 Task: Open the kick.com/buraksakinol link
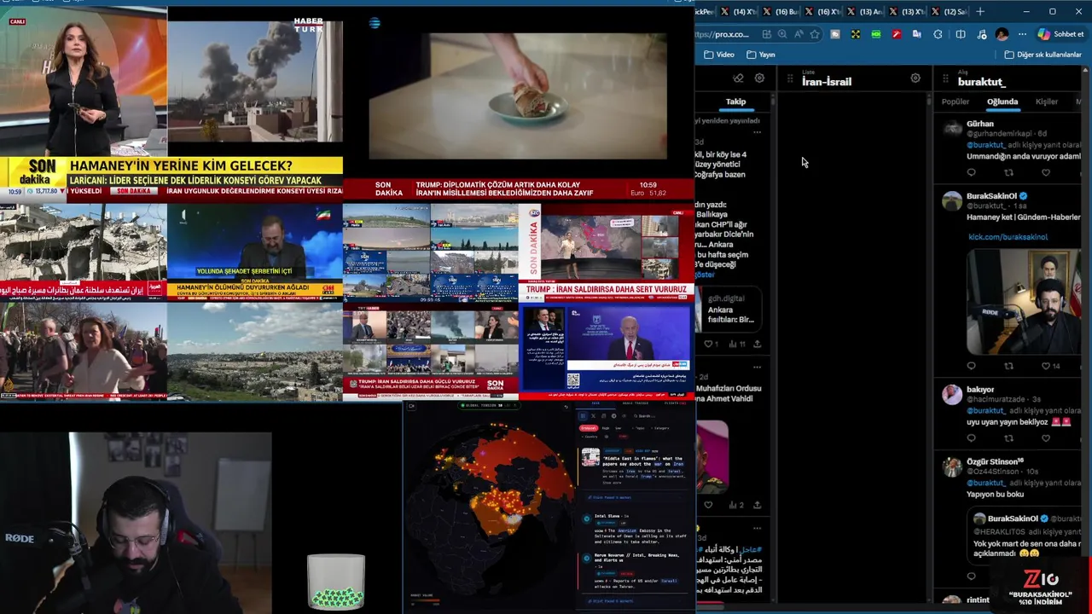(1008, 237)
